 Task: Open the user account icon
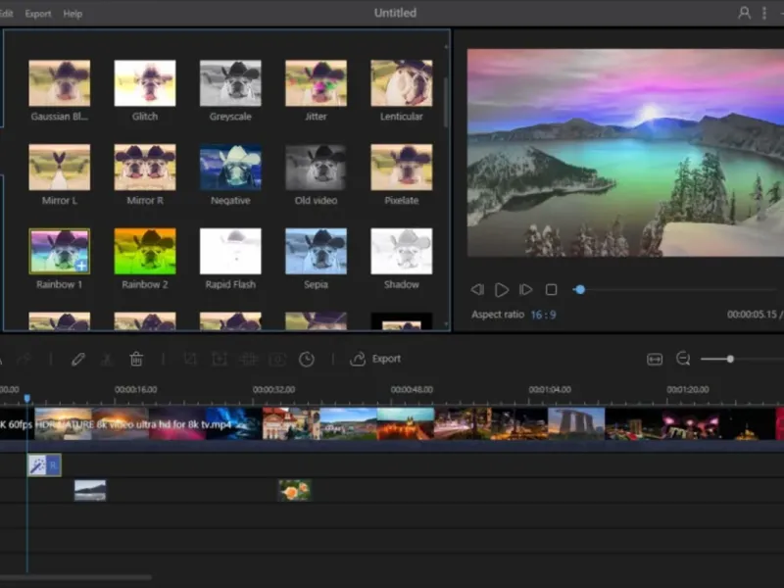click(x=745, y=13)
